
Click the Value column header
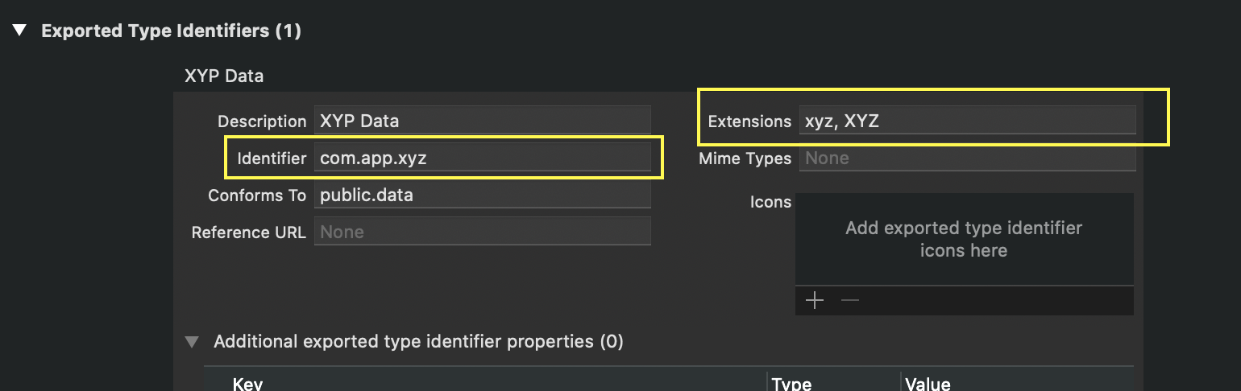928,384
